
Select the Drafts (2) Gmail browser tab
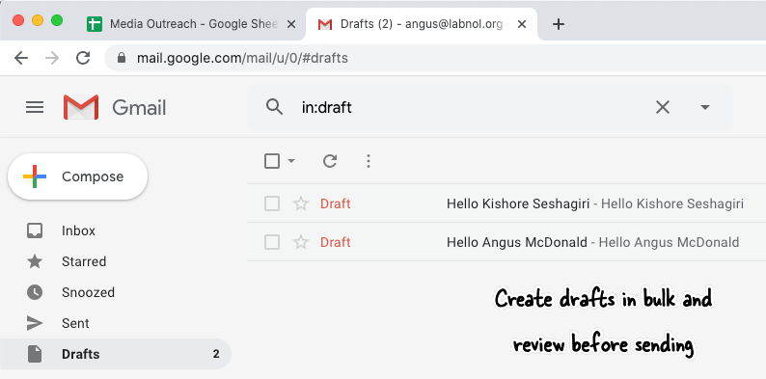coord(421,24)
